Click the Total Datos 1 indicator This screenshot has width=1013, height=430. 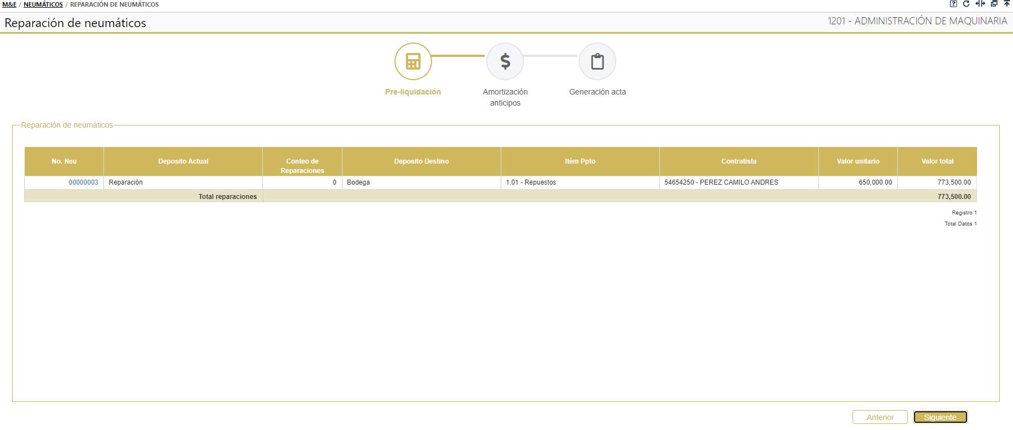pyautogui.click(x=960, y=224)
